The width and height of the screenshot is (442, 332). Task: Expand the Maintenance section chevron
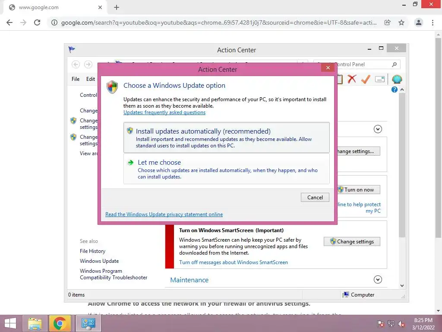click(x=378, y=280)
